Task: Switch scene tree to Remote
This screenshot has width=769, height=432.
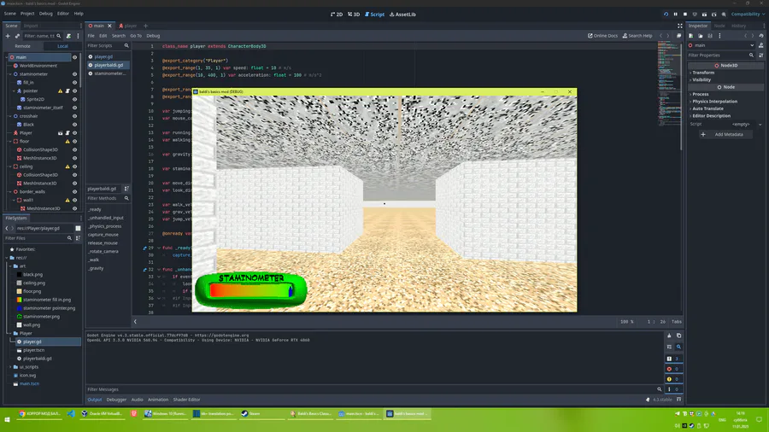Action: [x=22, y=46]
